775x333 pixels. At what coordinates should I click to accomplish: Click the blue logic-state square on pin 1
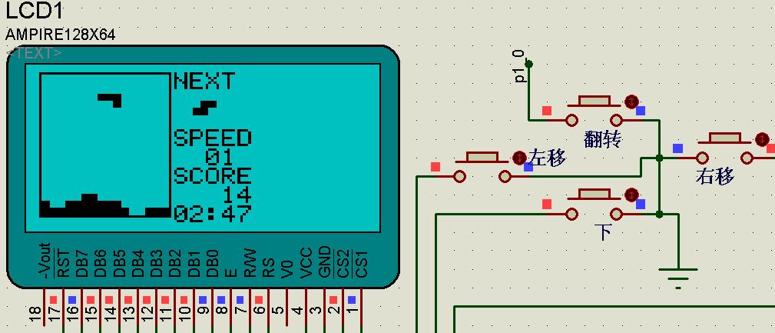[352, 299]
